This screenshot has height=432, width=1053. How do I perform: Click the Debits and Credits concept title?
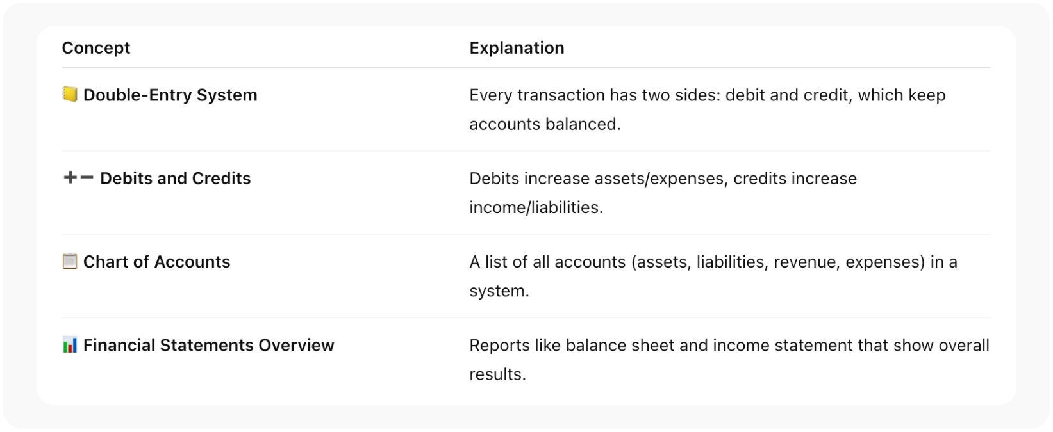[x=175, y=178]
